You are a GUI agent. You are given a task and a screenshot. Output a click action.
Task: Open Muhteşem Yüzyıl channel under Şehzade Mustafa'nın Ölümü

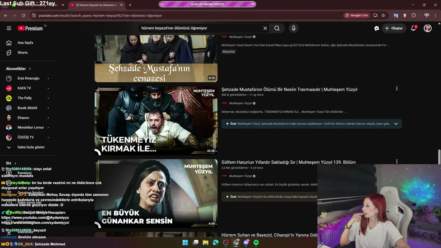click(240, 103)
